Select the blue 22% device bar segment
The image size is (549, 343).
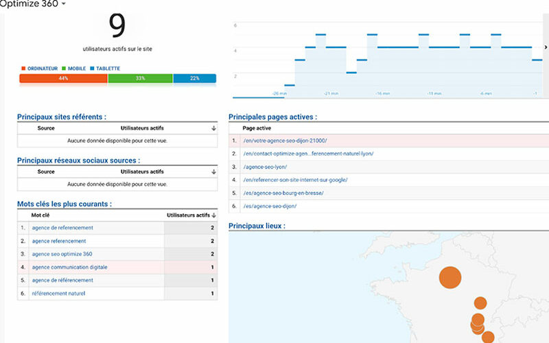coord(194,78)
